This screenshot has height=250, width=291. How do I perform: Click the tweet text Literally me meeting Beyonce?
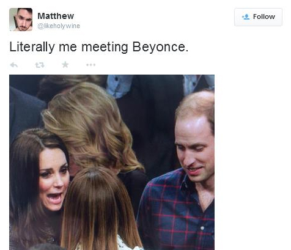point(99,47)
